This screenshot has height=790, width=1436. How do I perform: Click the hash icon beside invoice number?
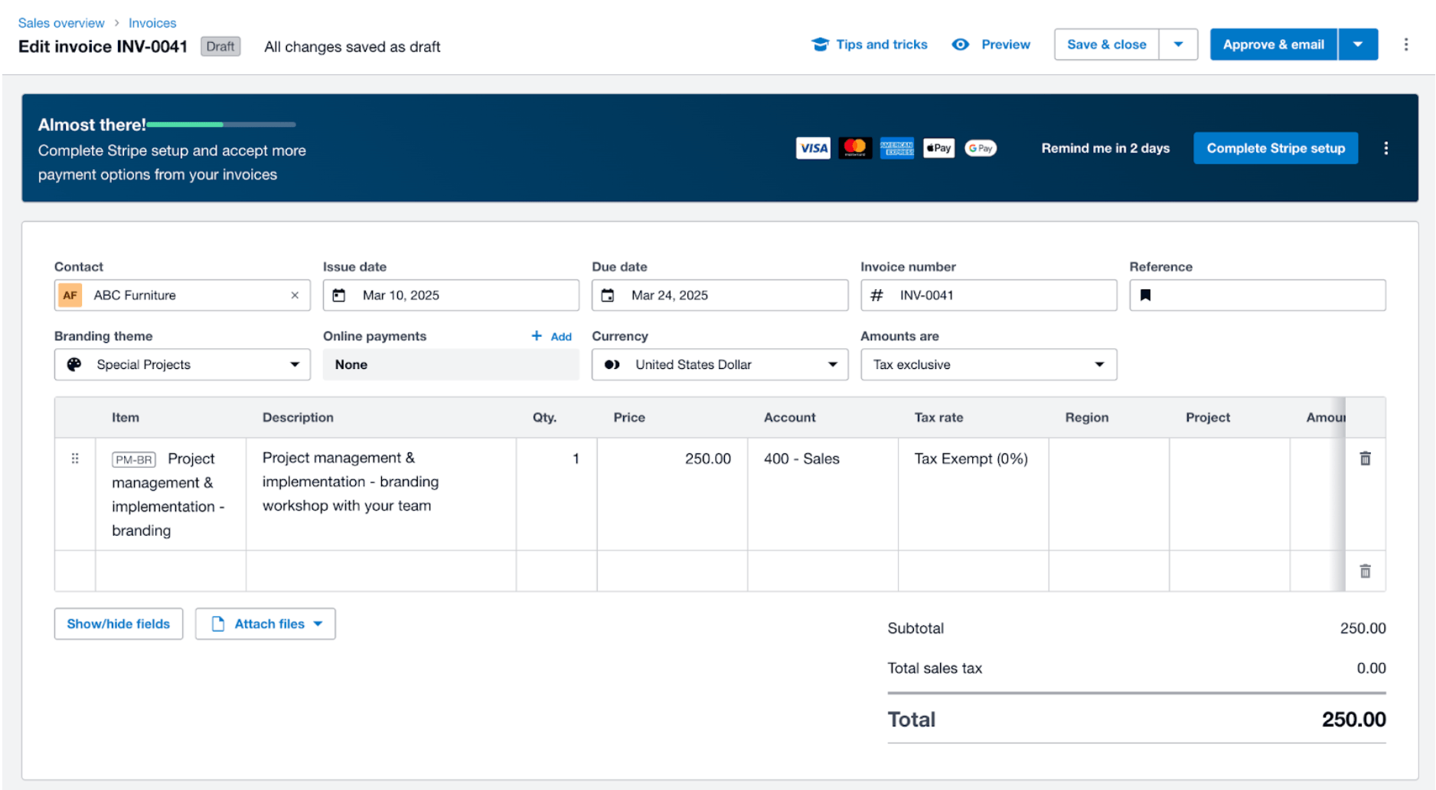pos(877,295)
